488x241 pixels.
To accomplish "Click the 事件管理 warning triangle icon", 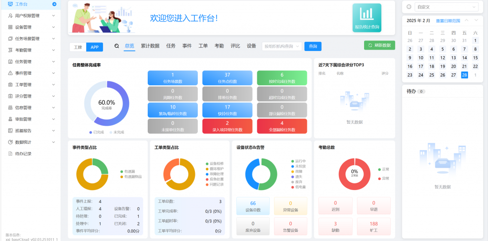I will pos(10,73).
